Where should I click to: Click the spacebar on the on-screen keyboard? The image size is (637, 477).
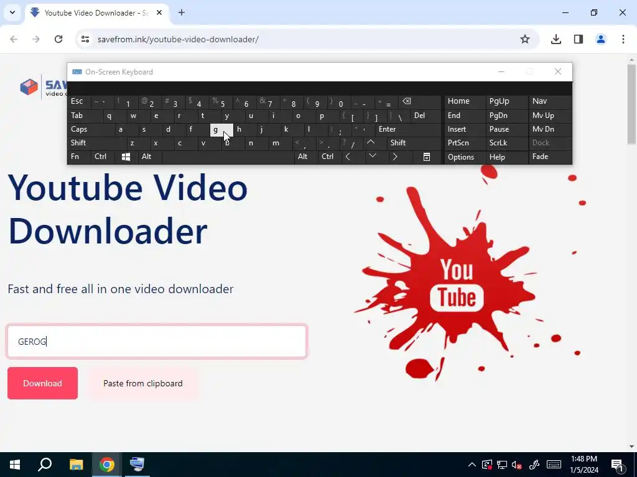point(228,157)
